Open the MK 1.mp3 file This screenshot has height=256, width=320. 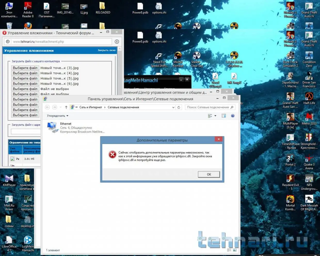[234, 79]
